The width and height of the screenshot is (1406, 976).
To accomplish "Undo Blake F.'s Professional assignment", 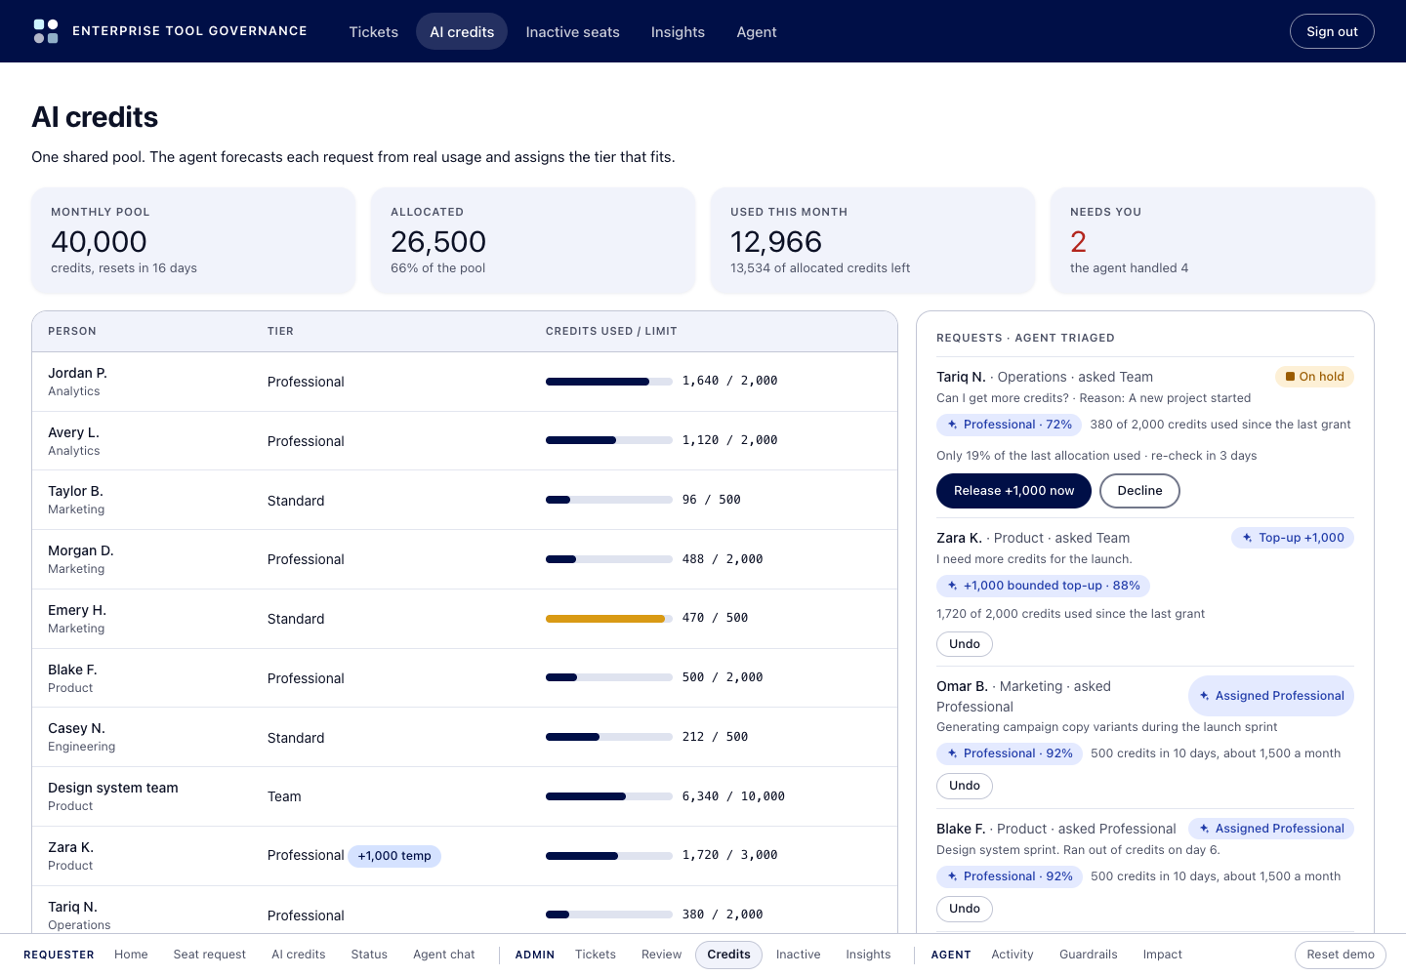I will point(965,909).
